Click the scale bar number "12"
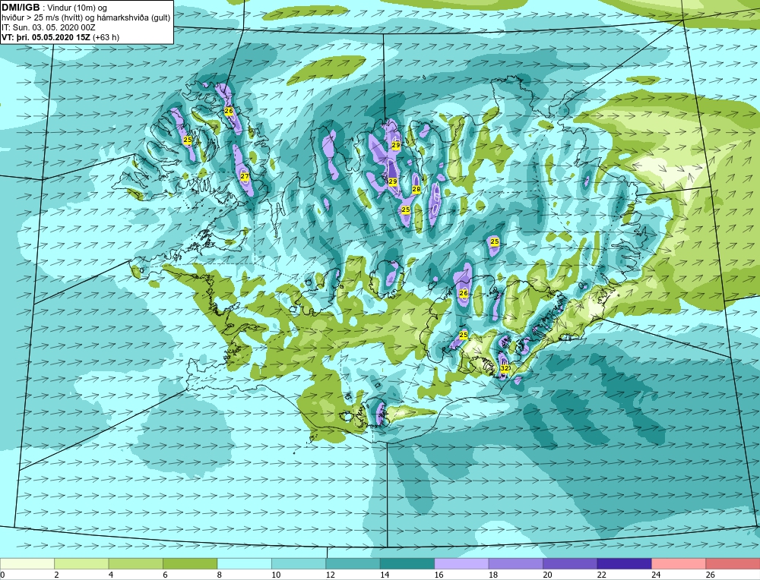Image resolution: width=760 pixels, height=580 pixels. (x=330, y=575)
